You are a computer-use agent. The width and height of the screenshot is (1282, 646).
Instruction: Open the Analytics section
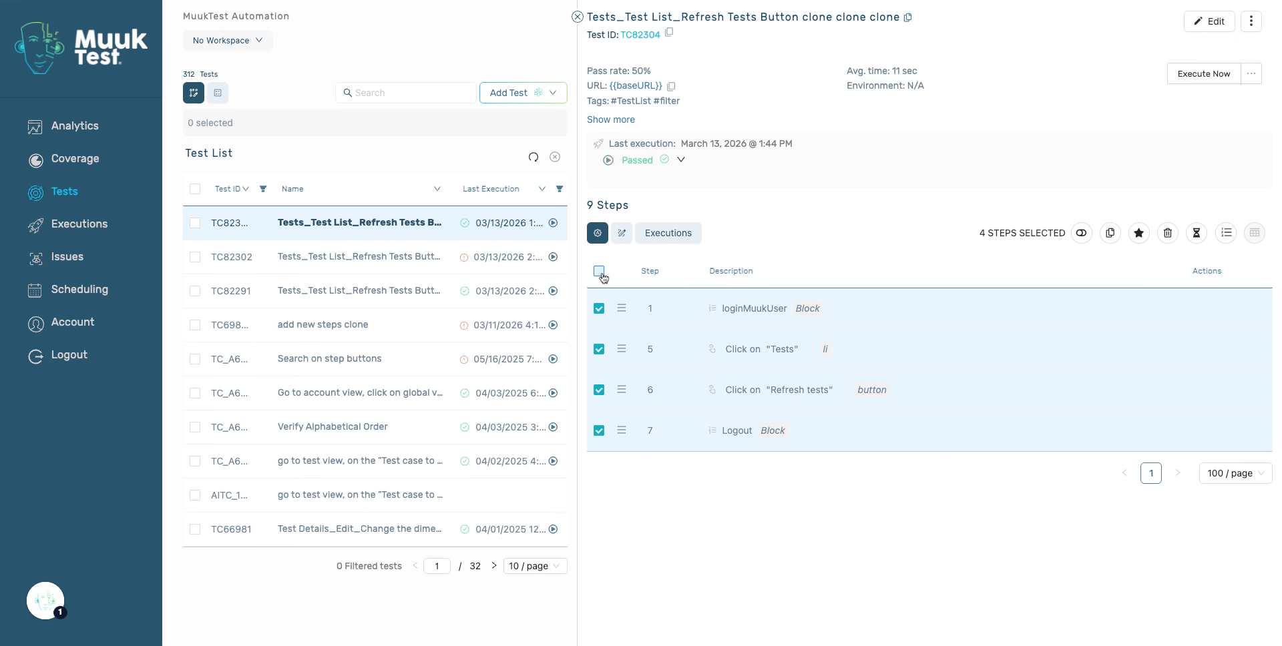point(63,126)
